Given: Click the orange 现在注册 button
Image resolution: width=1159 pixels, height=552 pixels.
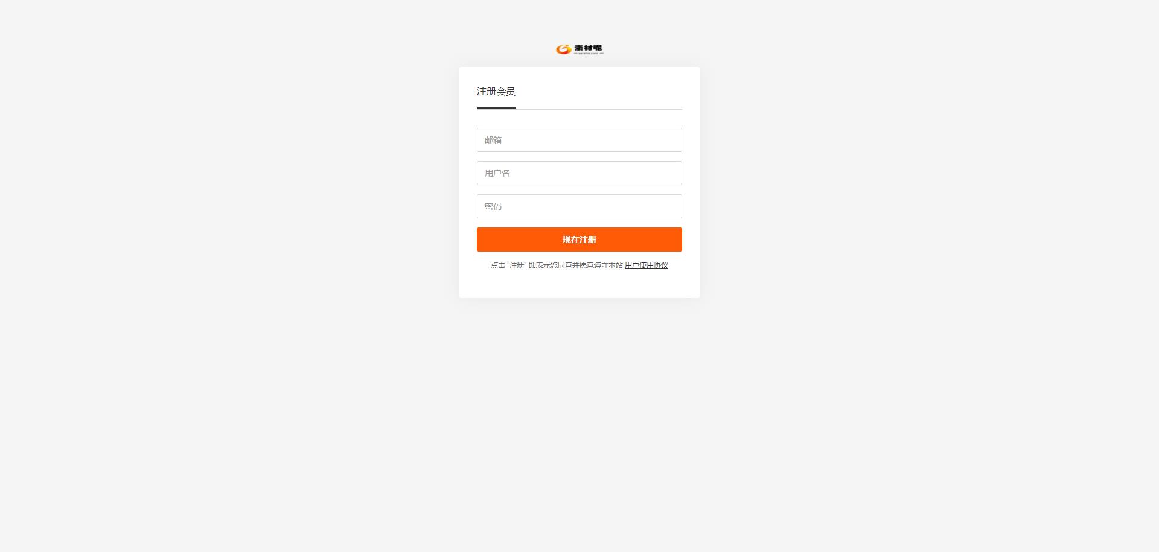Looking at the screenshot, I should (x=579, y=240).
